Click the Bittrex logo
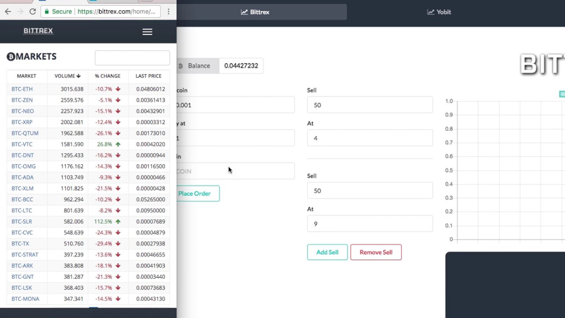The height and width of the screenshot is (318, 565). tap(38, 31)
